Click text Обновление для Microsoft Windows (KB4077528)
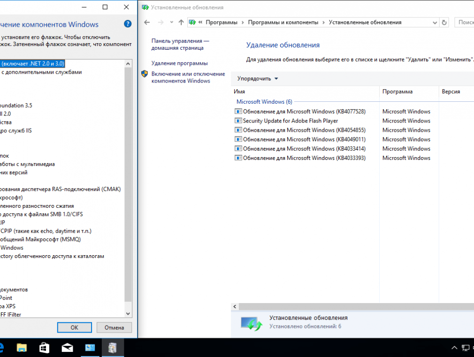 click(304, 112)
